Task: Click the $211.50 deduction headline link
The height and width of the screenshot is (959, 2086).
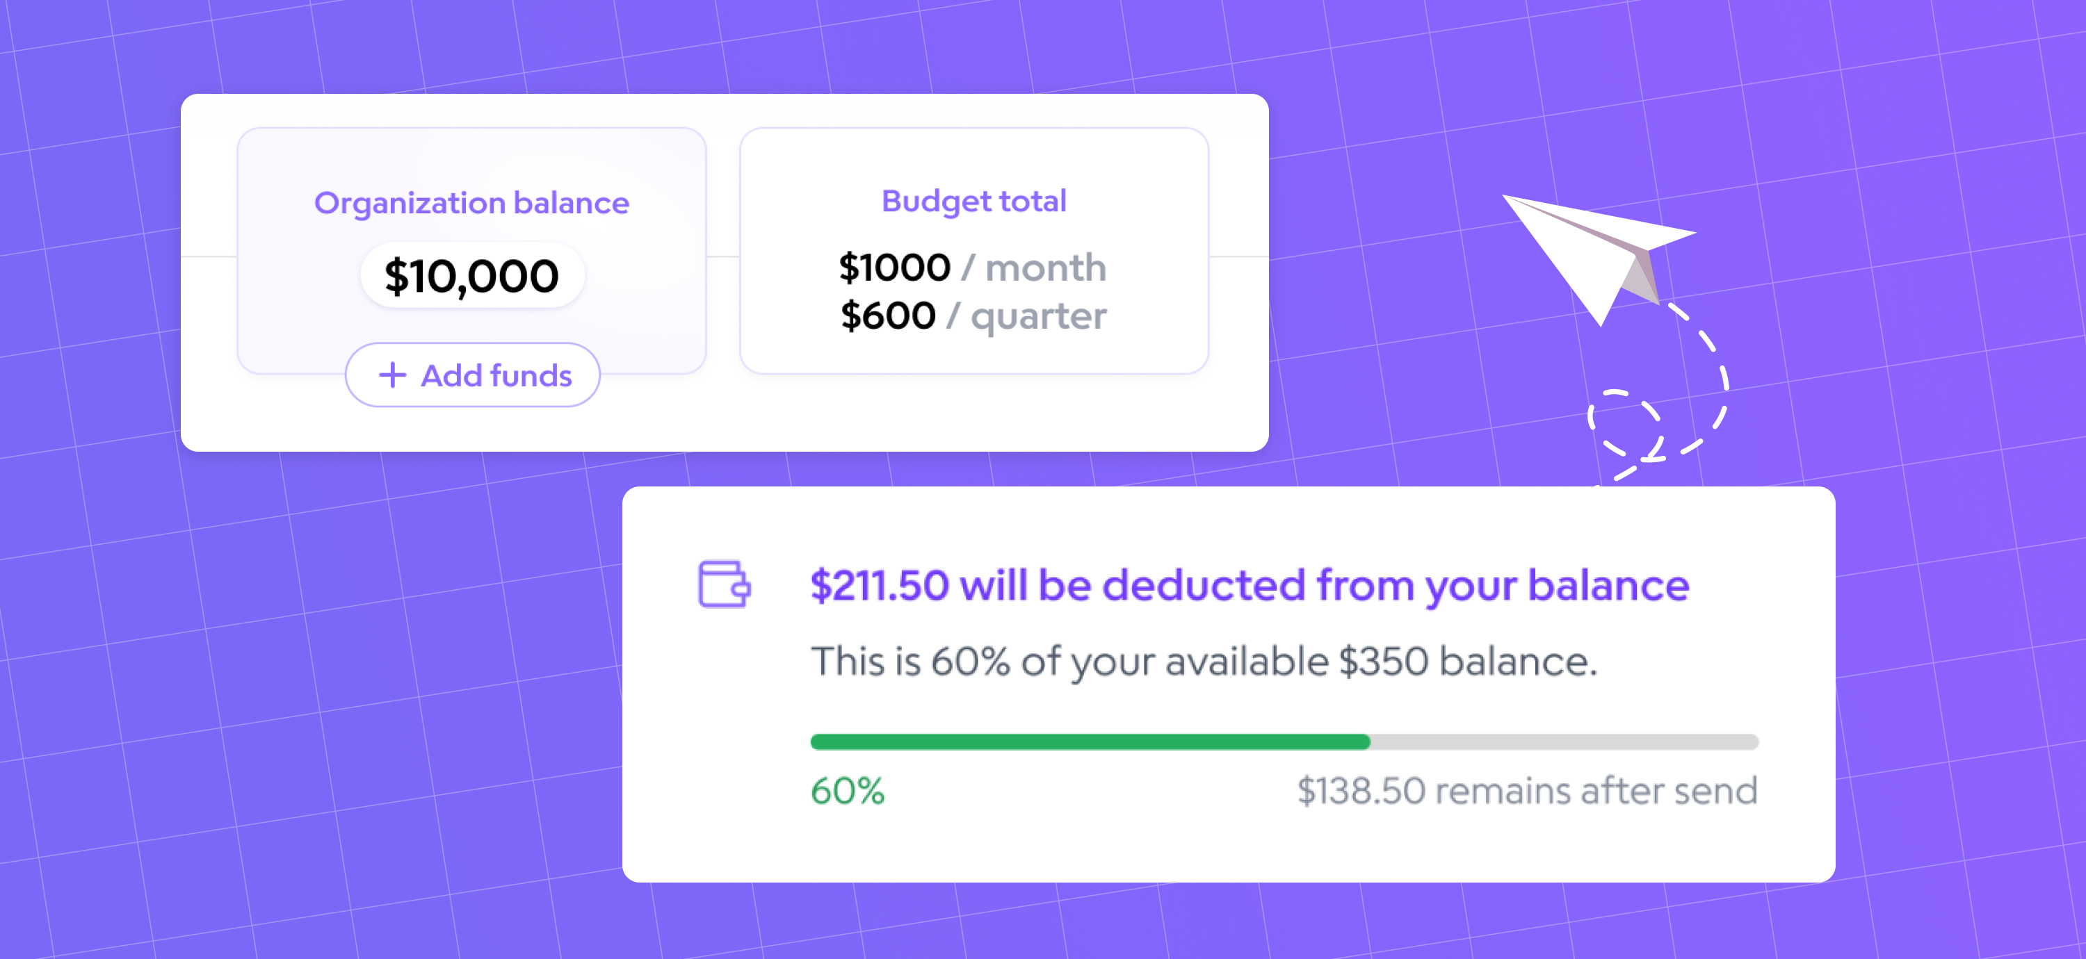Action: (1248, 584)
